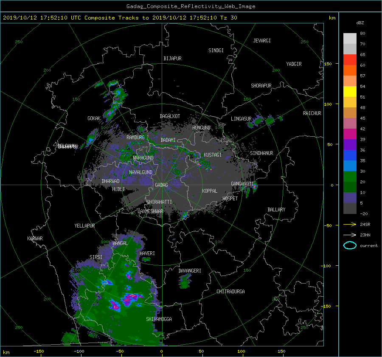The width and height of the screenshot is (382, 357).
Task: Click the SINDHANUR city label
Action: click(261, 153)
